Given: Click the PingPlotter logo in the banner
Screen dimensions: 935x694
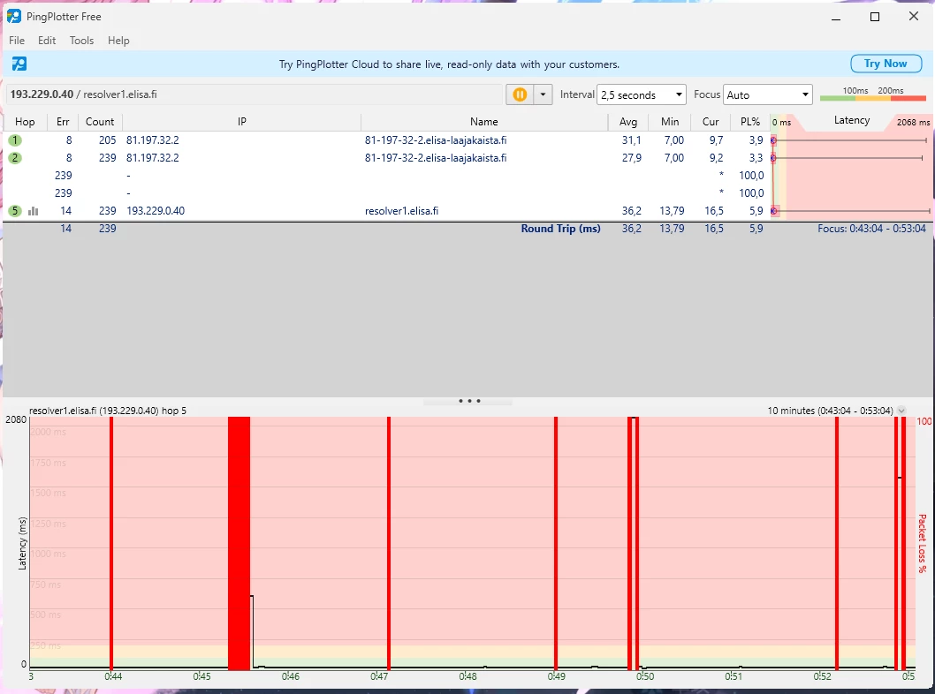Looking at the screenshot, I should click(19, 64).
